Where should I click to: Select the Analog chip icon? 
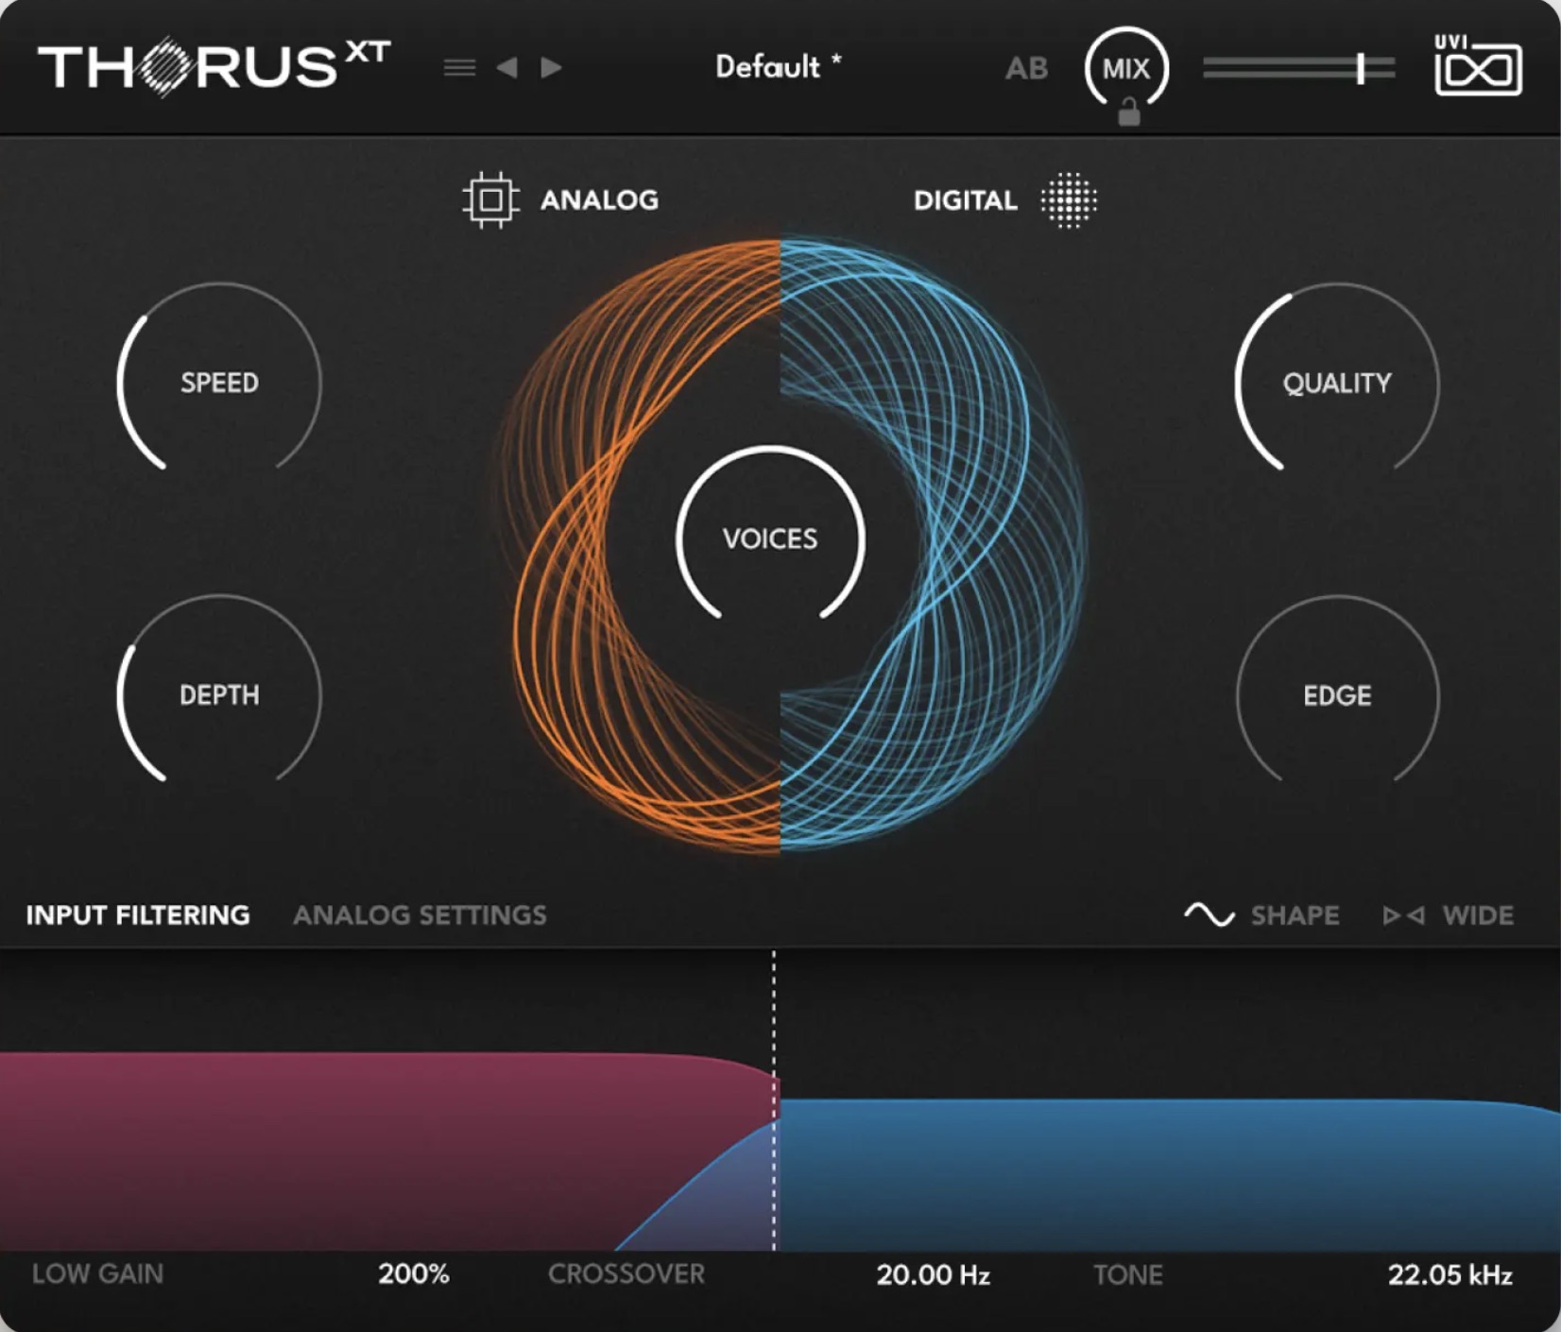coord(490,200)
